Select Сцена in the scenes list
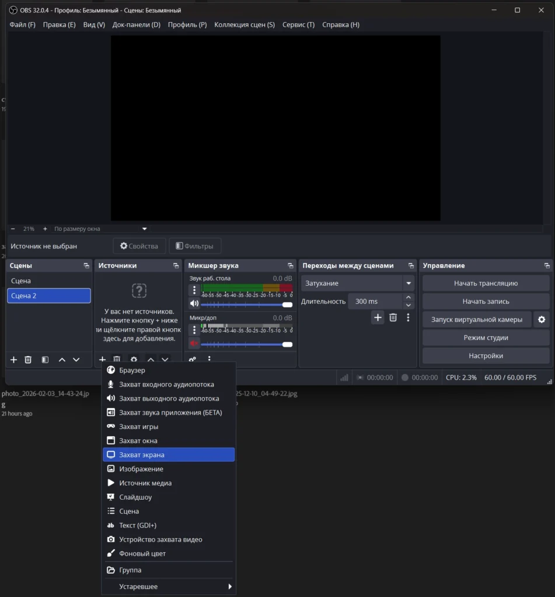Viewport: 555px width, 597px height. [49, 281]
